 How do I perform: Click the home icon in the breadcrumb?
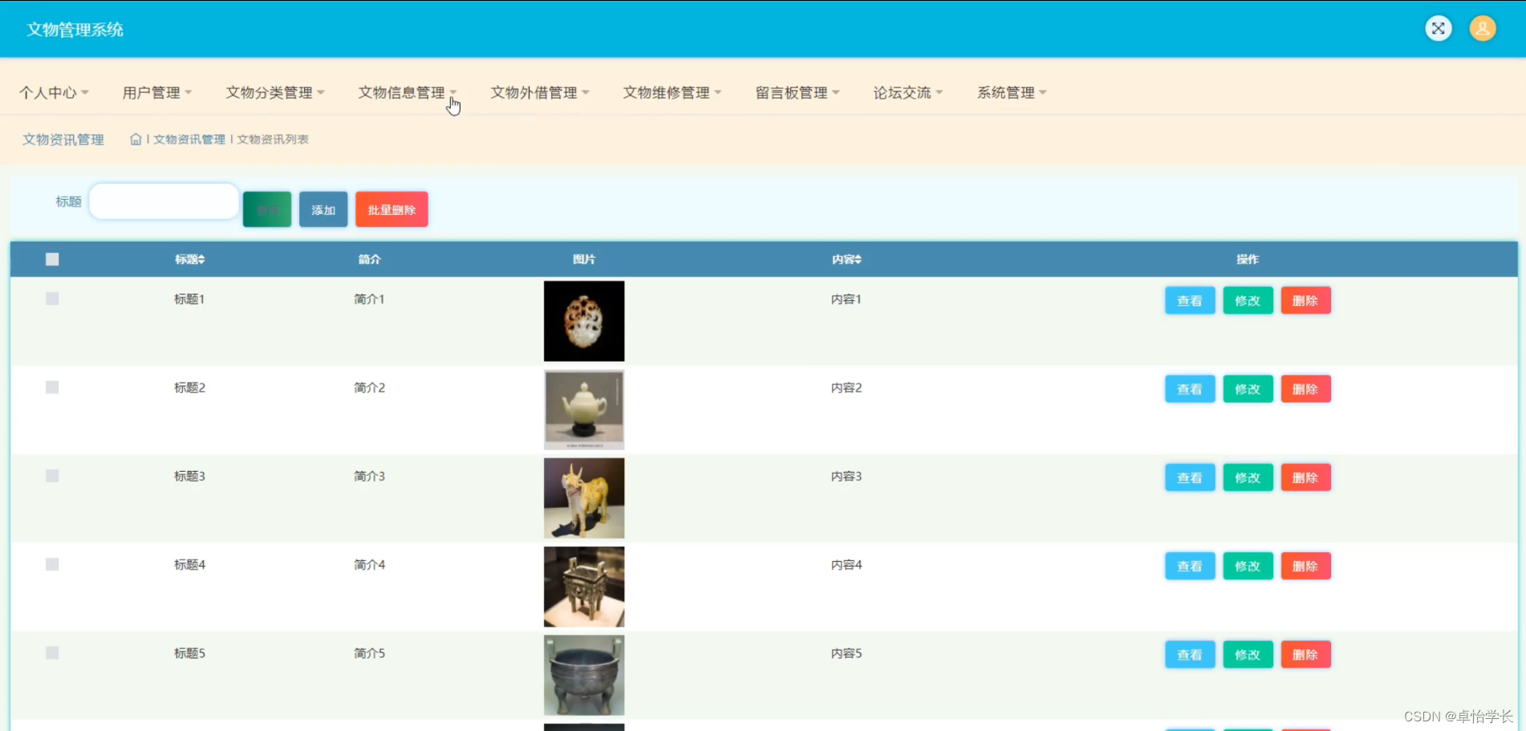(x=135, y=138)
